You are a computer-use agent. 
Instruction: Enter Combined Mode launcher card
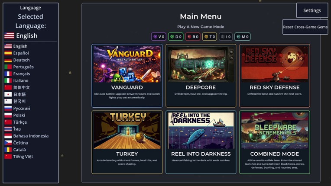coord(275,142)
